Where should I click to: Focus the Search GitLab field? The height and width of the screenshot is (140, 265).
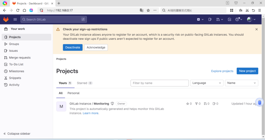[53, 19]
